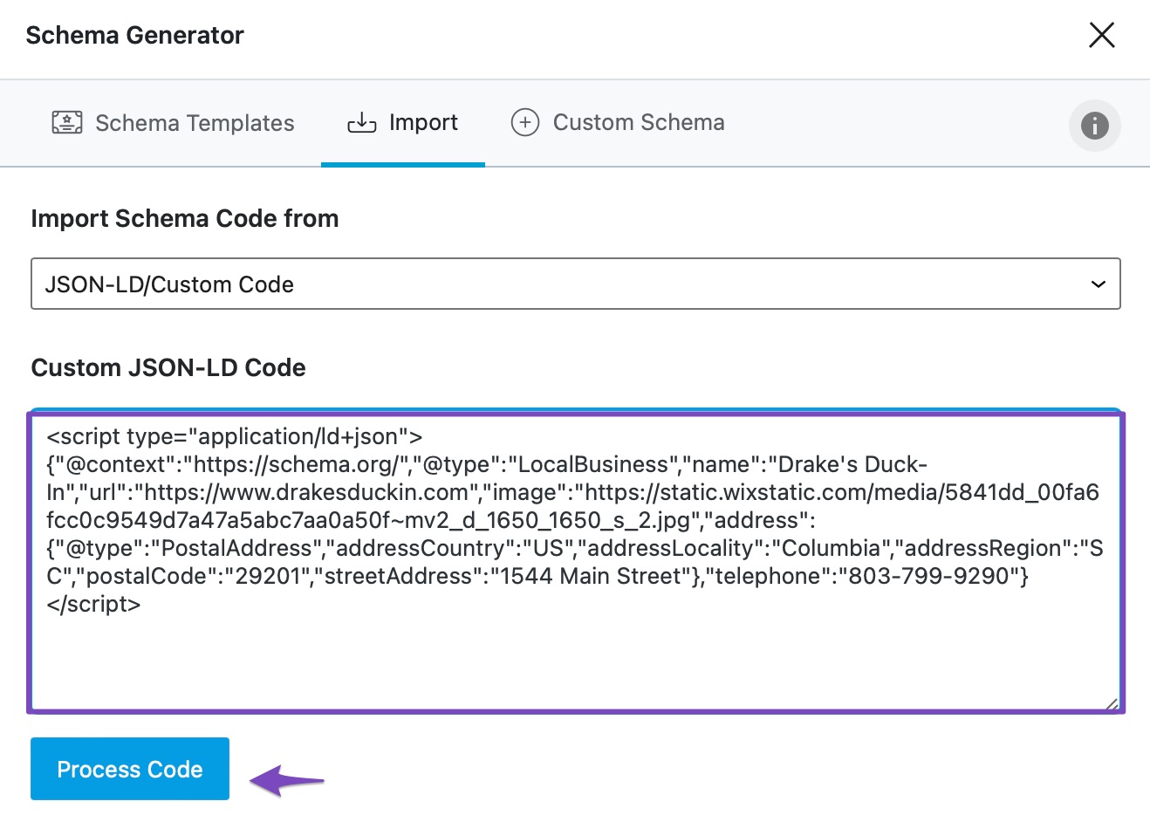
Task: Open the Custom Schema tab
Action: (x=618, y=123)
